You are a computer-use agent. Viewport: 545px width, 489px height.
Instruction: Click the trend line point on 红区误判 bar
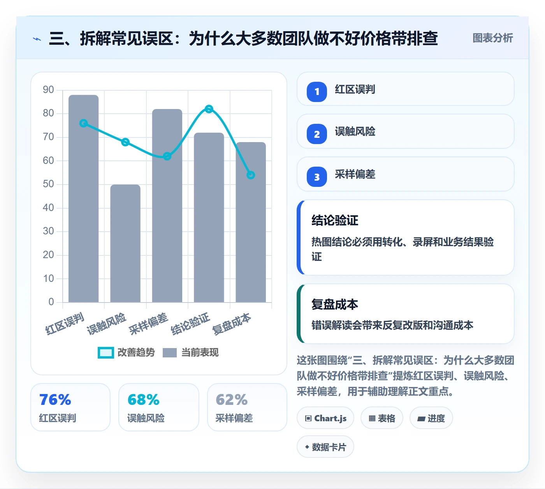pos(83,123)
